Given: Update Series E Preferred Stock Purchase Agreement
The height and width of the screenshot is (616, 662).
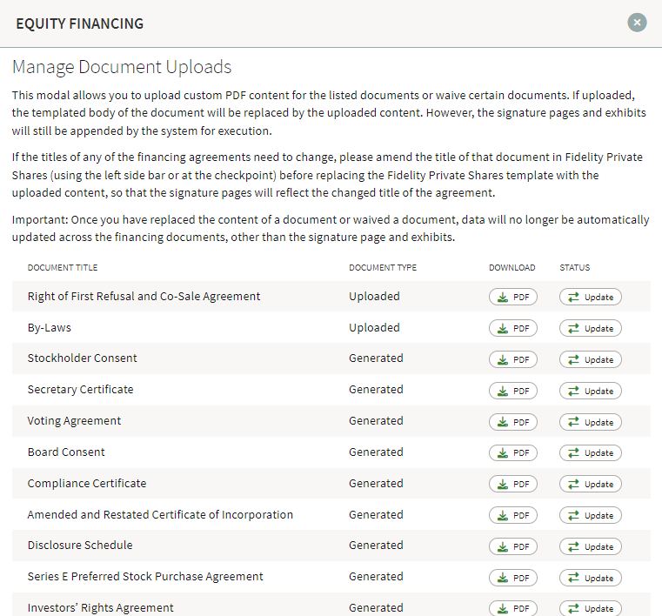Looking at the screenshot, I should pyautogui.click(x=590, y=578).
